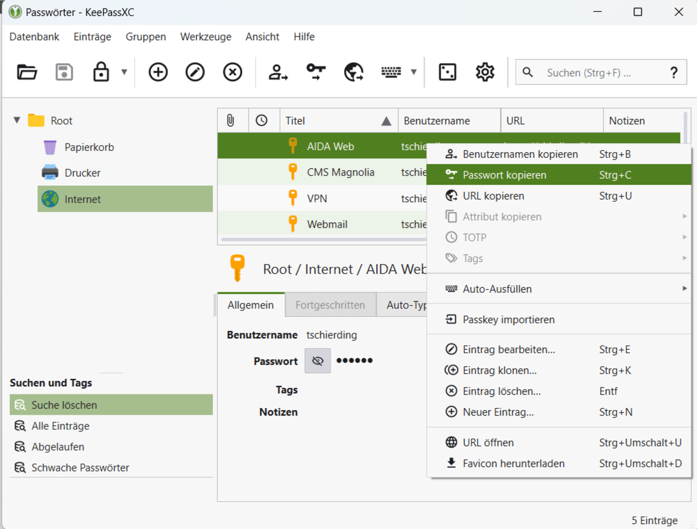Open the Ansicht menu

pos(262,37)
